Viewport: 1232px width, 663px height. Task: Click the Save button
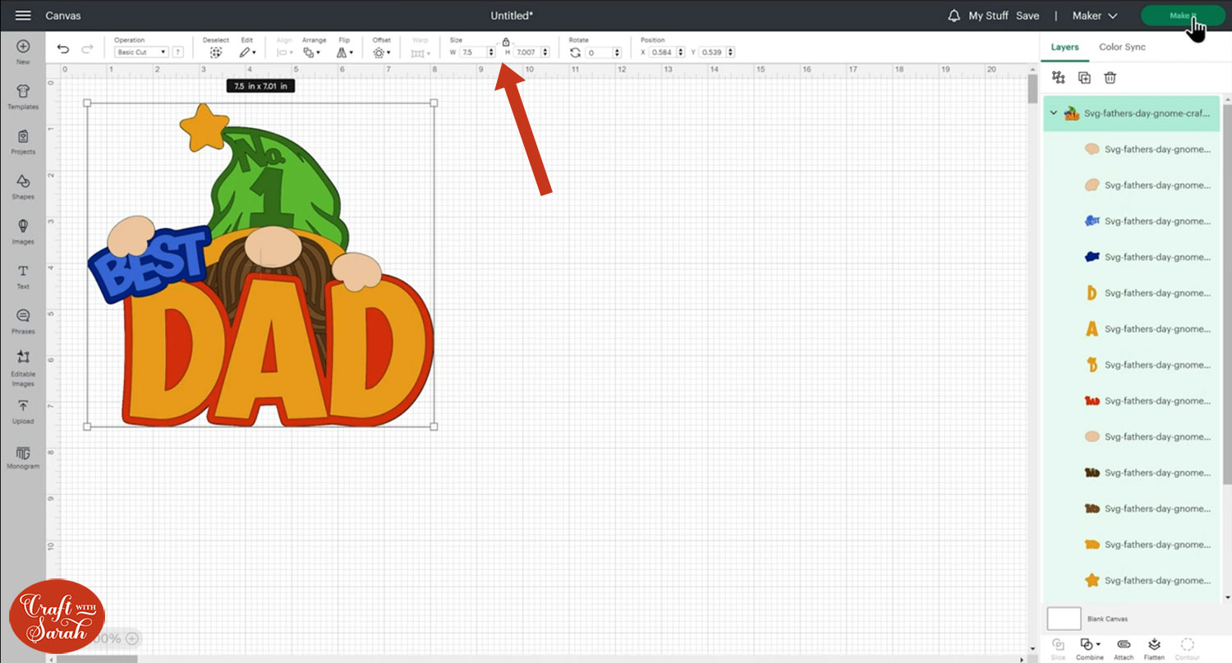(x=1027, y=16)
